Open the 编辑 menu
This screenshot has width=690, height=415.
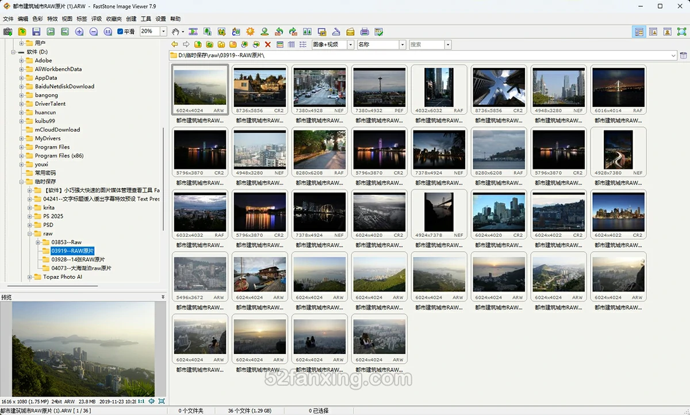[23, 19]
